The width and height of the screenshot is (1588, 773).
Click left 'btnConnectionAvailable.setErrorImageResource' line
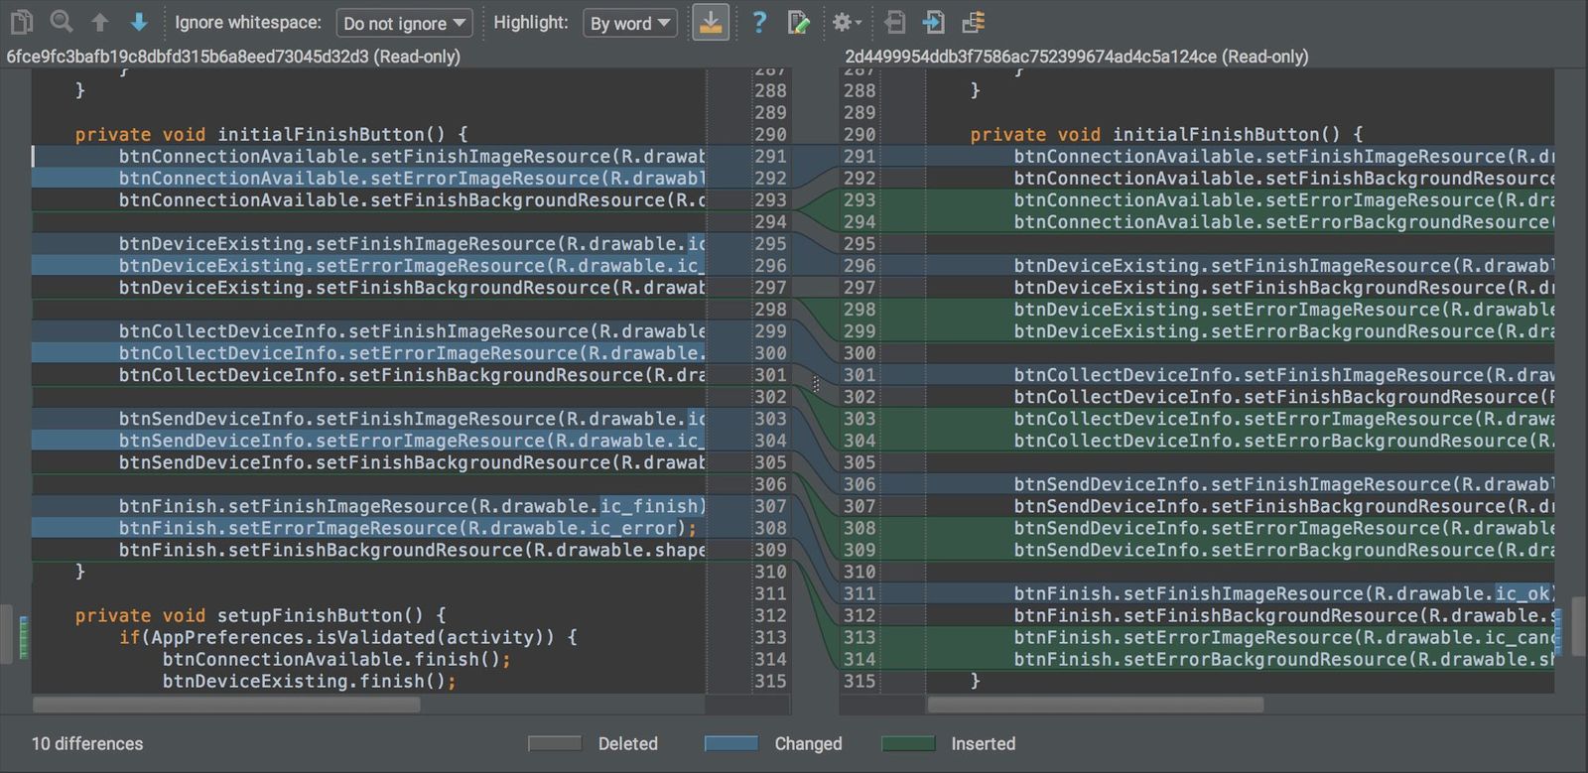[x=412, y=179]
